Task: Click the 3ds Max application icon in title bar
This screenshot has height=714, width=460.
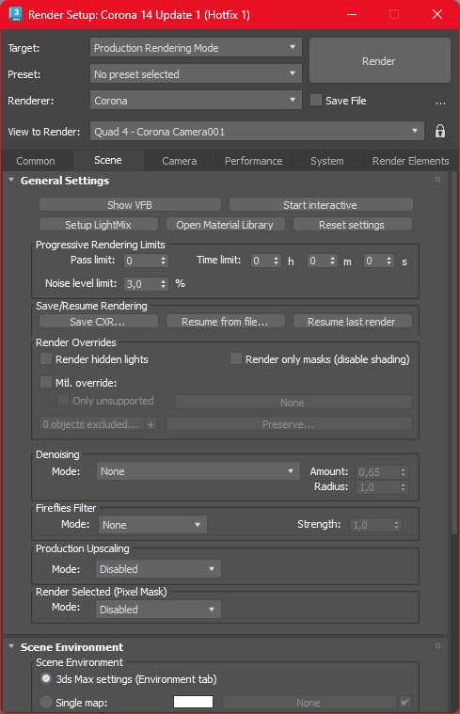Action: [x=15, y=14]
